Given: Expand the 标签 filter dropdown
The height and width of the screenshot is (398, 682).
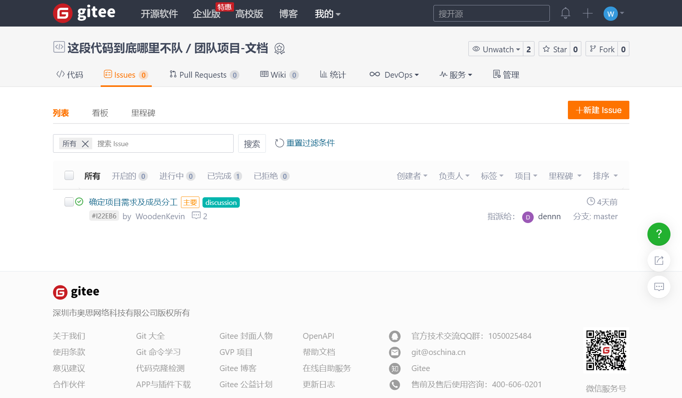Looking at the screenshot, I should (492, 176).
